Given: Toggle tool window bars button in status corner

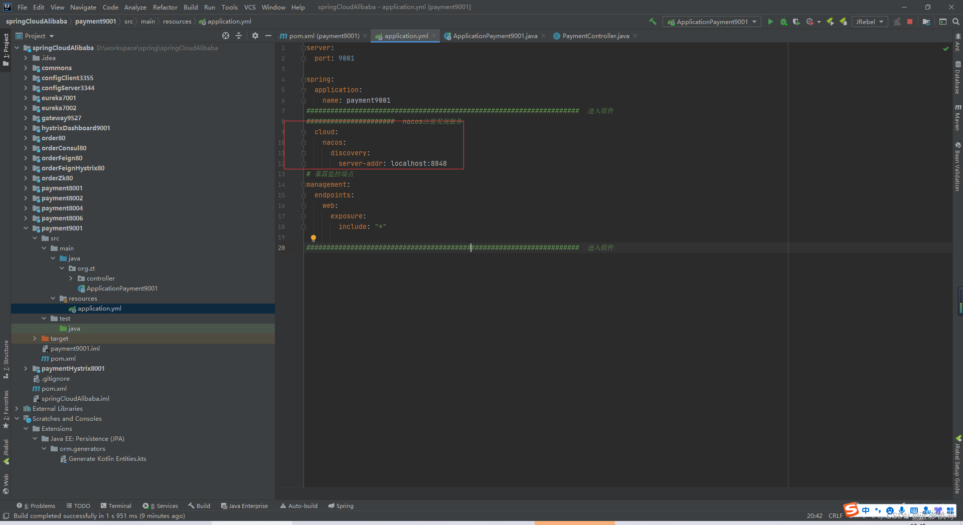Looking at the screenshot, I should (x=6, y=516).
